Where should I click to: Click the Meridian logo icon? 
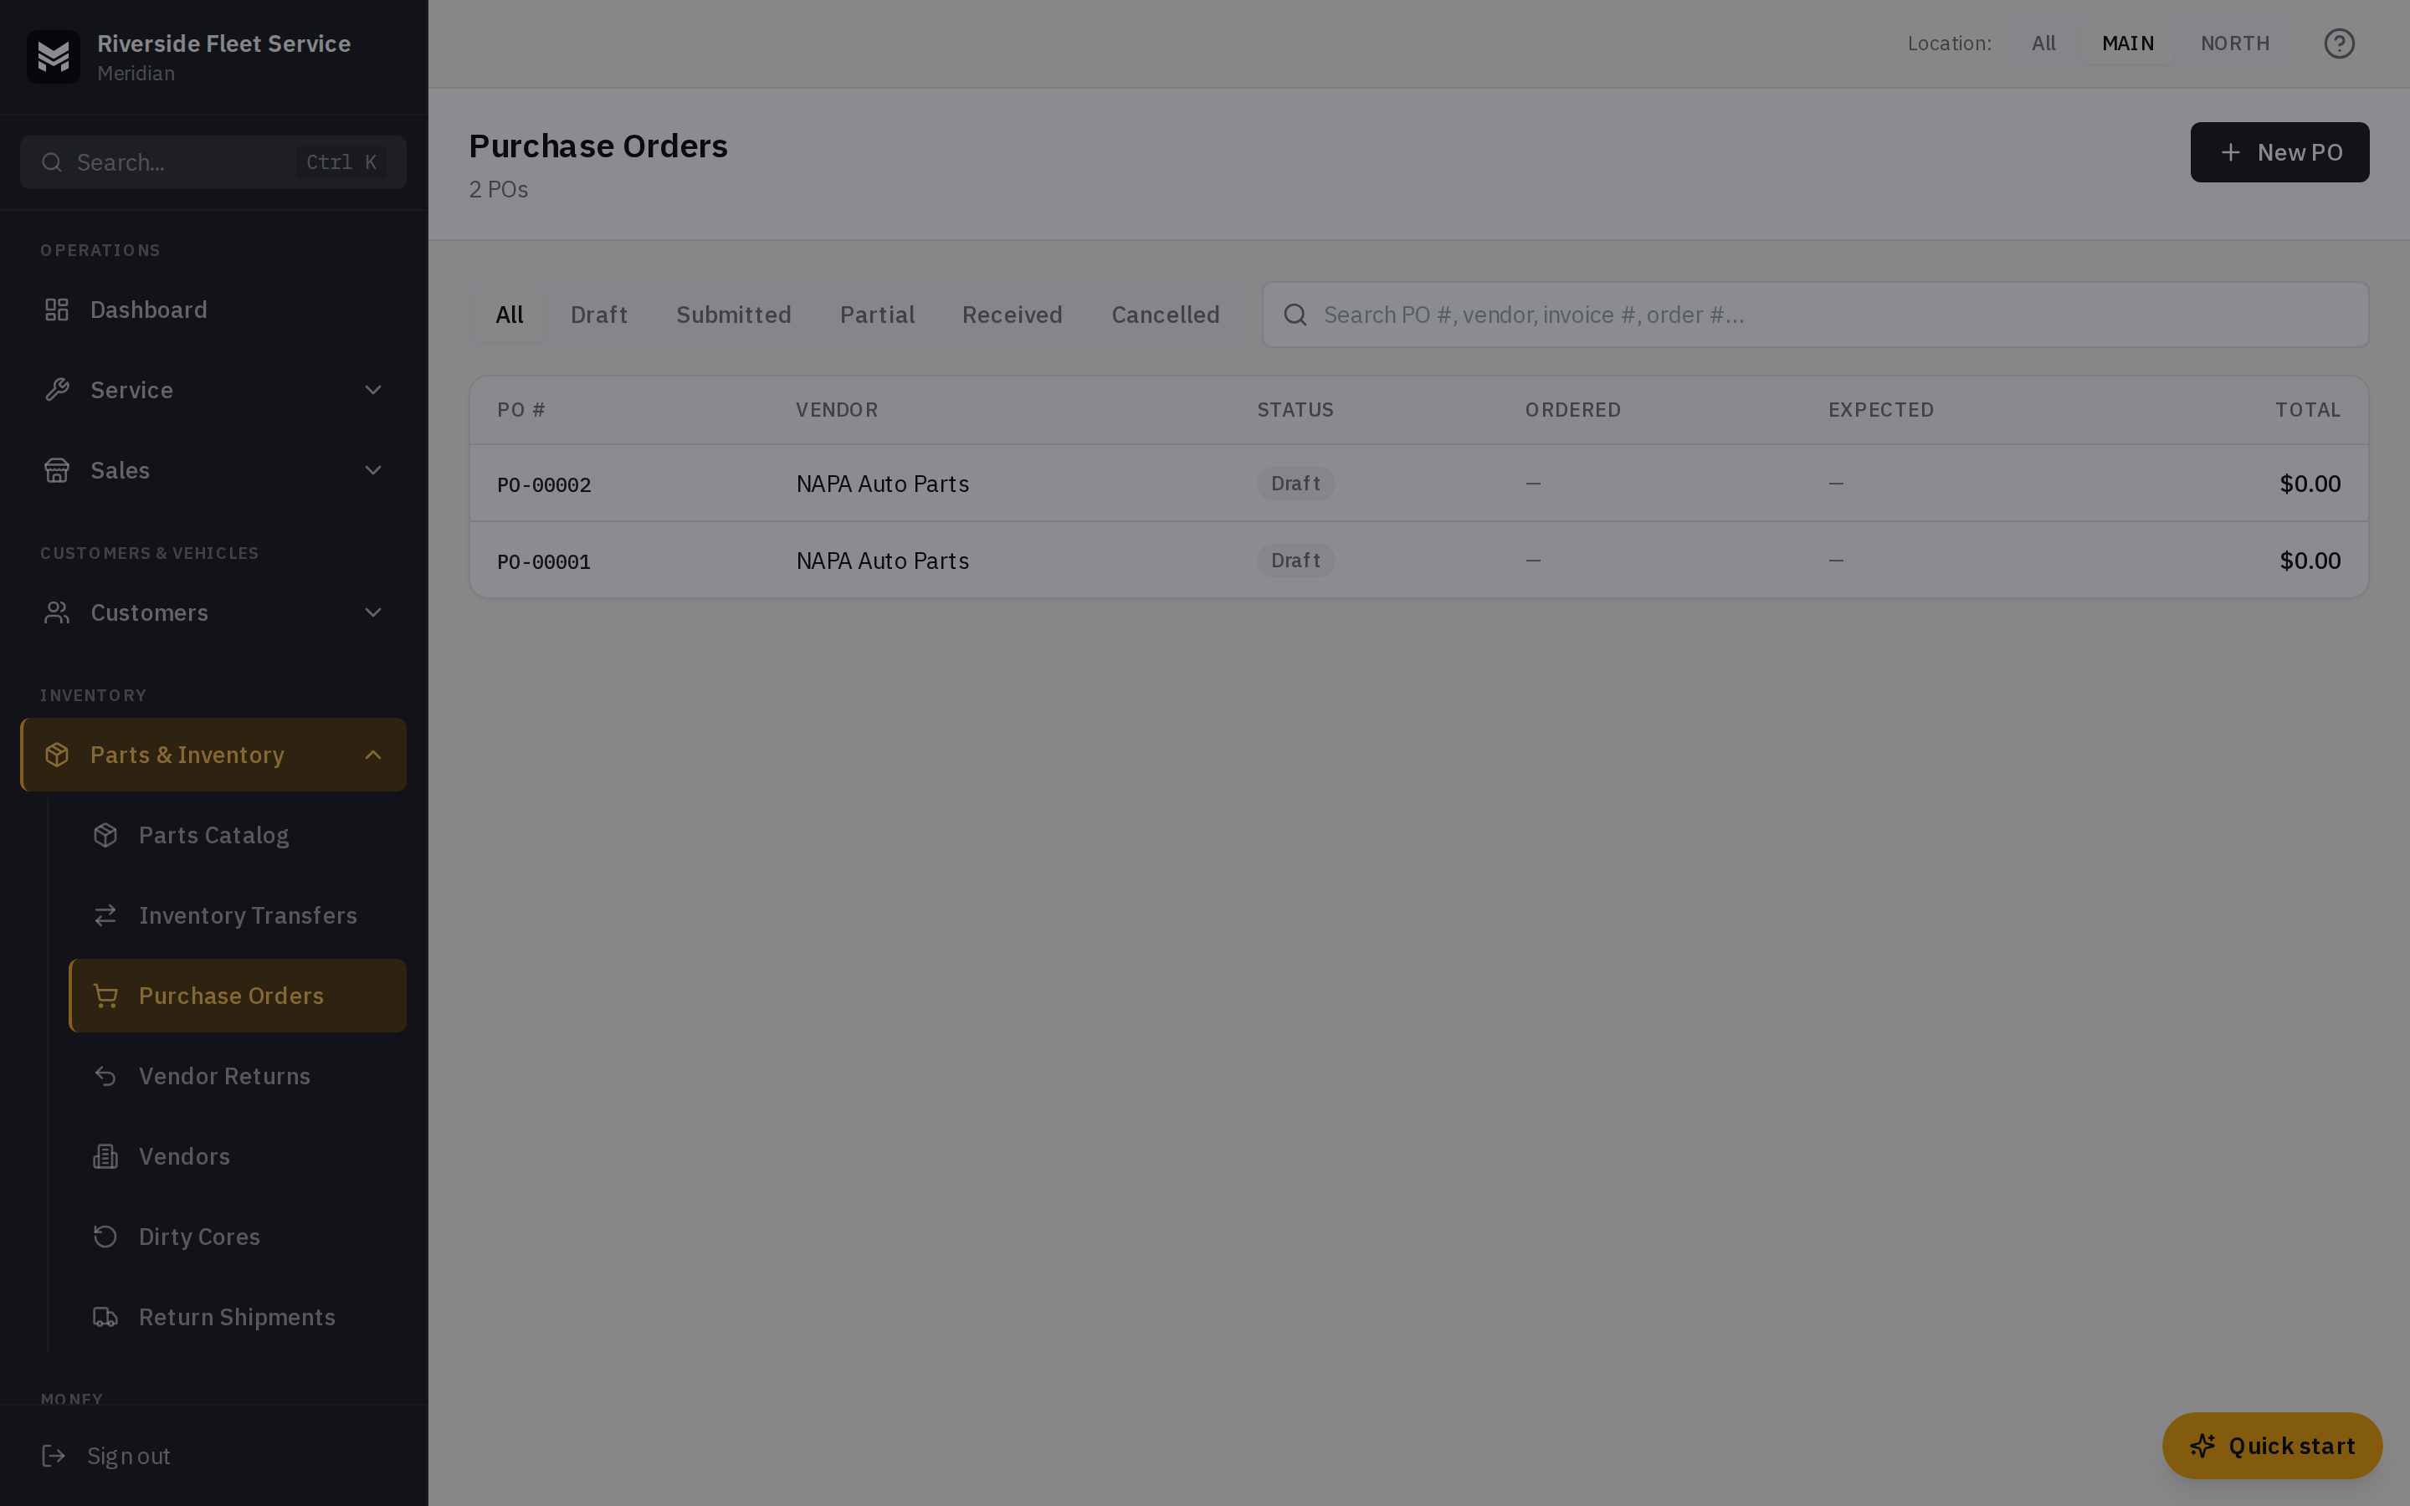pos(53,57)
